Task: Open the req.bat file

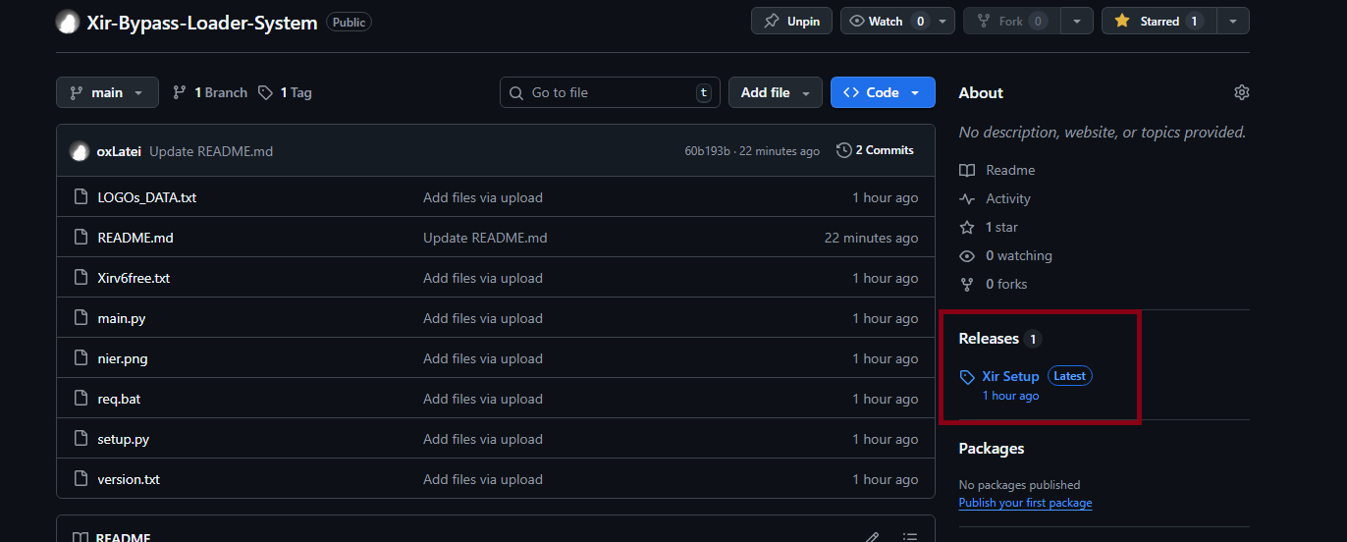Action: (x=119, y=399)
